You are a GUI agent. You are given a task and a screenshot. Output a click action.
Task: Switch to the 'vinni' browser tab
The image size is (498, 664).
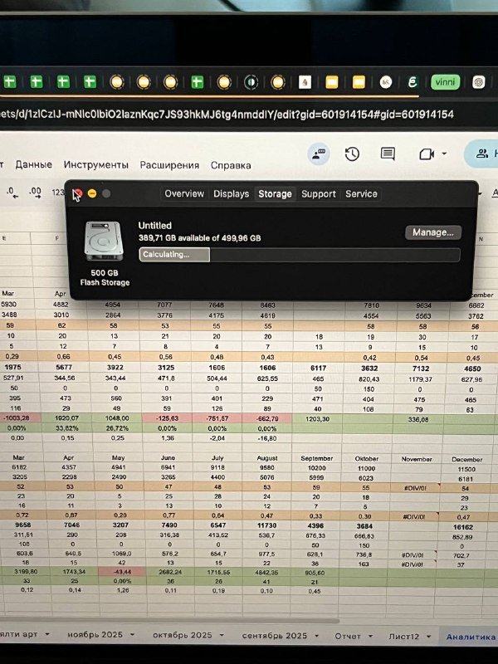(445, 82)
